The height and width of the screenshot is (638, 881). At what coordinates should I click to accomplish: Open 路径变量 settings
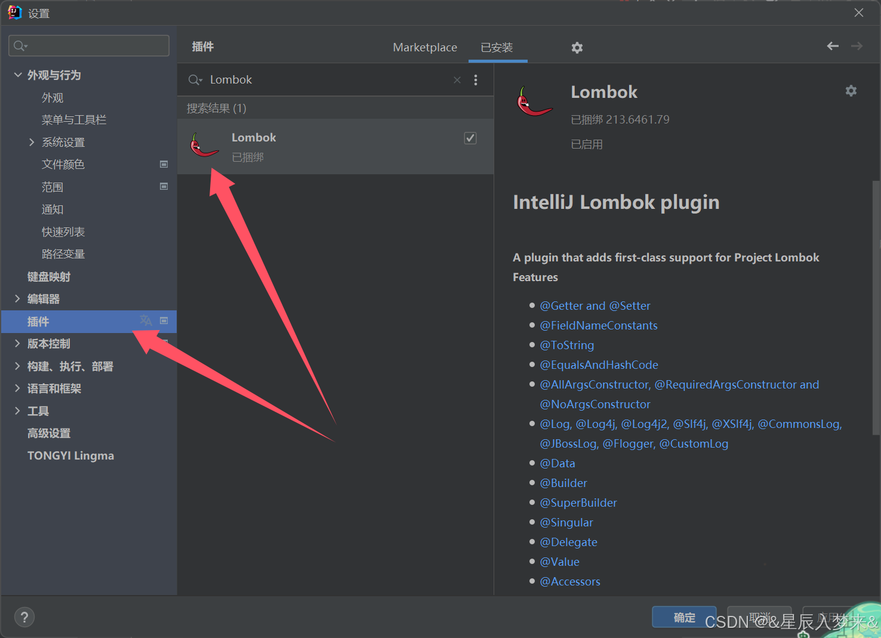click(63, 254)
